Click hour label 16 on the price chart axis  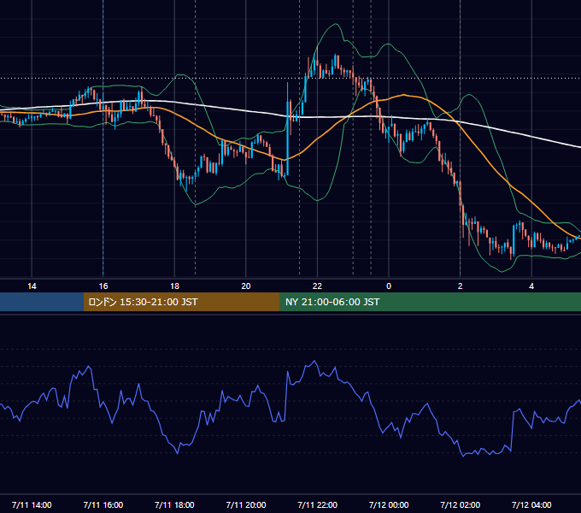[x=103, y=286]
